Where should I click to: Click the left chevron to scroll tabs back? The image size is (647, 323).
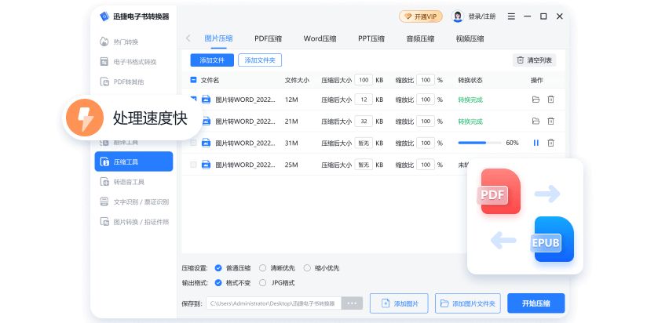(x=188, y=38)
